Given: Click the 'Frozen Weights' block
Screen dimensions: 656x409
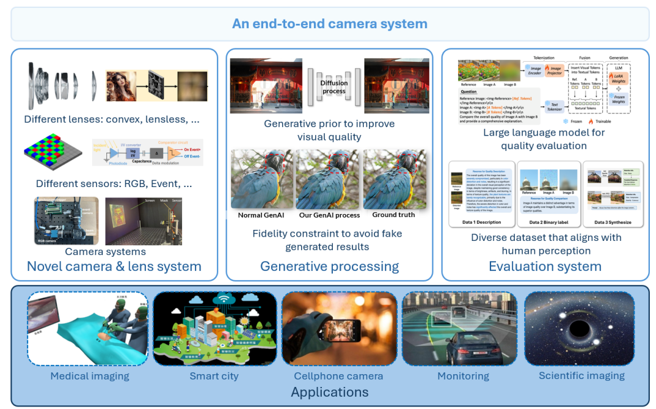Looking at the screenshot, I should (x=618, y=99).
